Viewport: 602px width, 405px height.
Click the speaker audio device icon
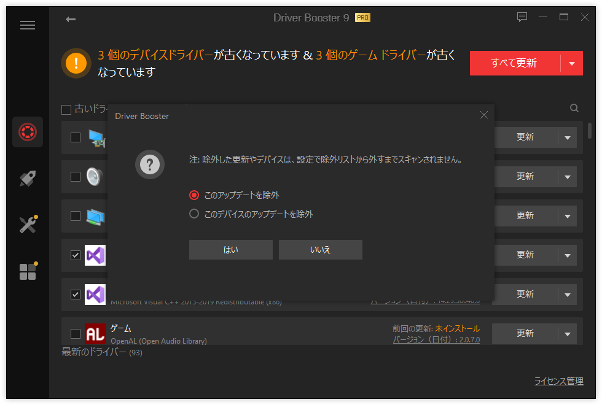point(95,177)
